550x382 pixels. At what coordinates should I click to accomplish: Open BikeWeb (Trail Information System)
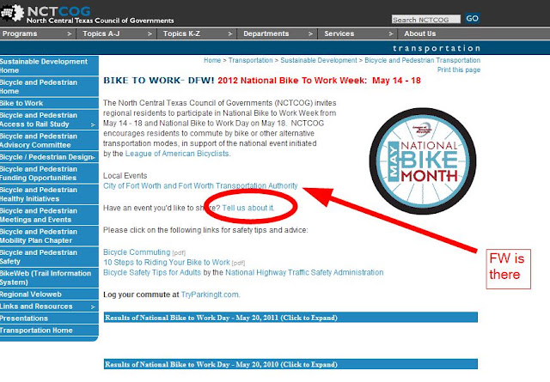(49, 277)
